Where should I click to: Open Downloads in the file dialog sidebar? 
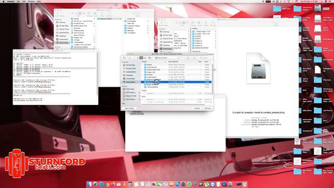(x=130, y=79)
